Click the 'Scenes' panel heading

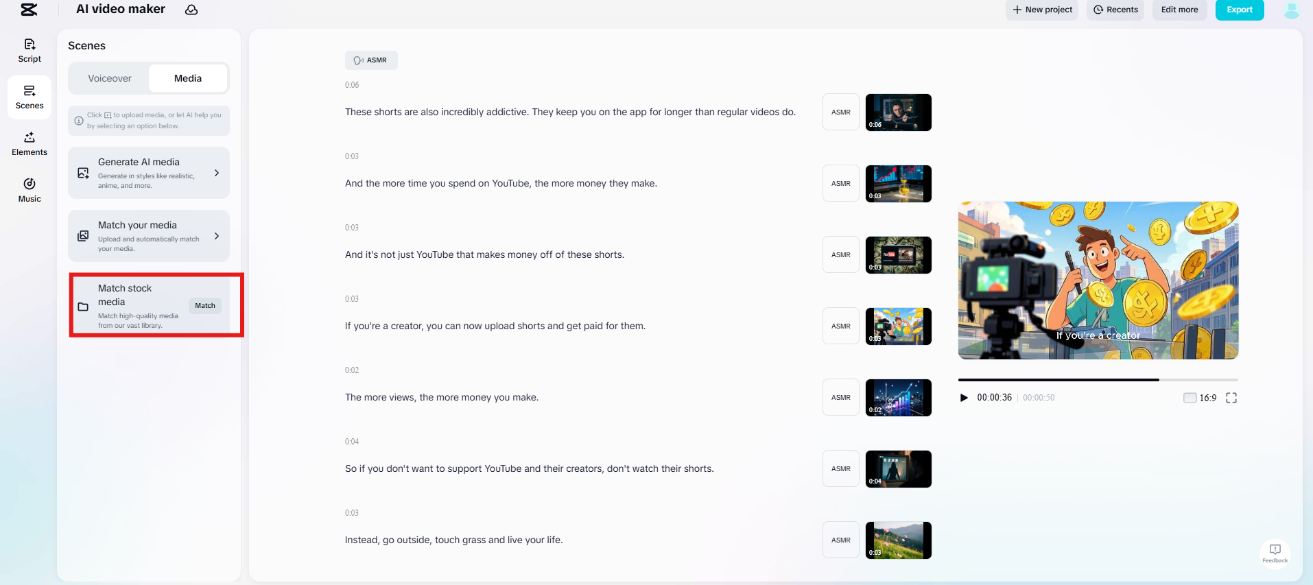tap(87, 45)
